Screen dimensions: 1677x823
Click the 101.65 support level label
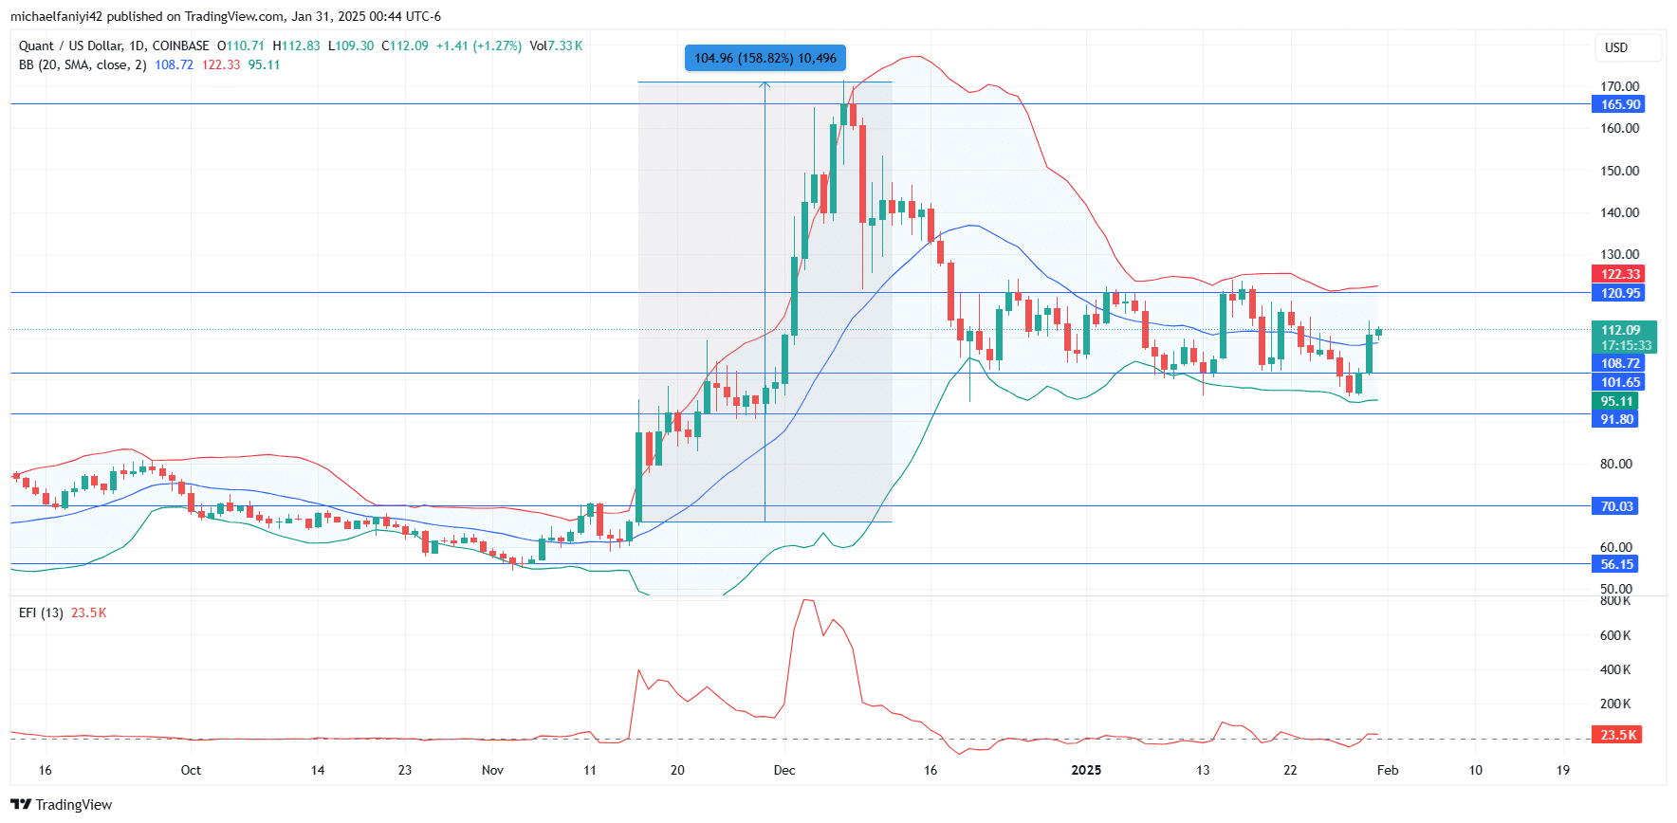click(1617, 382)
